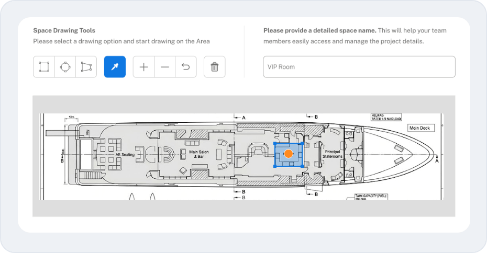Focus the VIP Room space name field

click(359, 67)
